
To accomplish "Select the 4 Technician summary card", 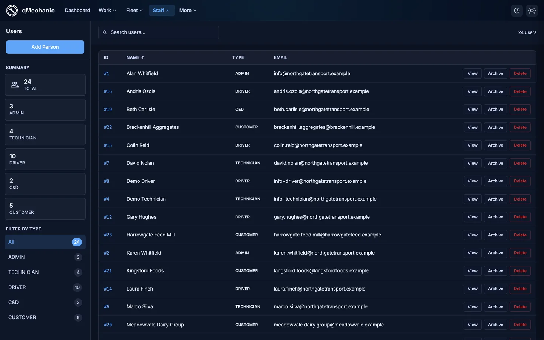I will point(45,134).
